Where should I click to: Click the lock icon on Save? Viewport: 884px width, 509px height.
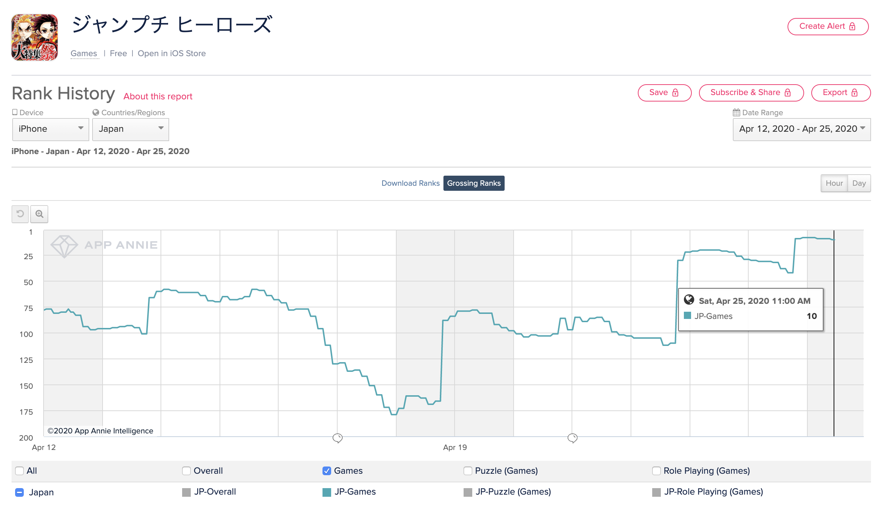pos(675,93)
